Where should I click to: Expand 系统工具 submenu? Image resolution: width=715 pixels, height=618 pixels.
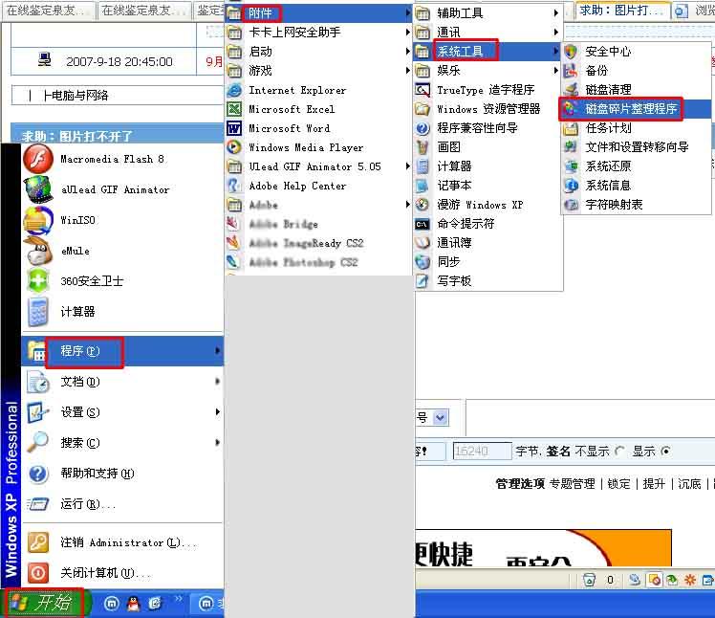487,52
